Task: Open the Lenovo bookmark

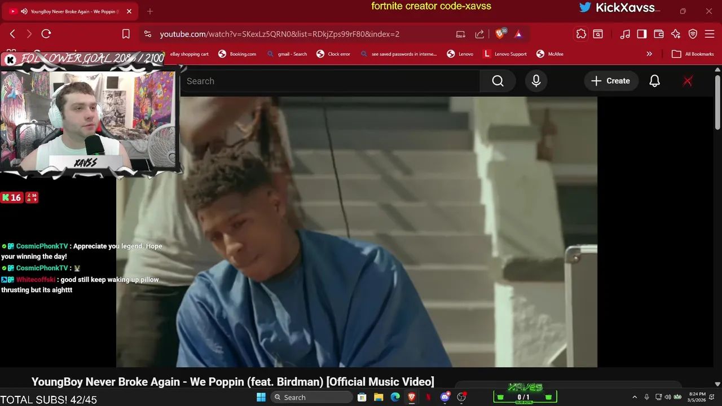Action: pyautogui.click(x=460, y=54)
